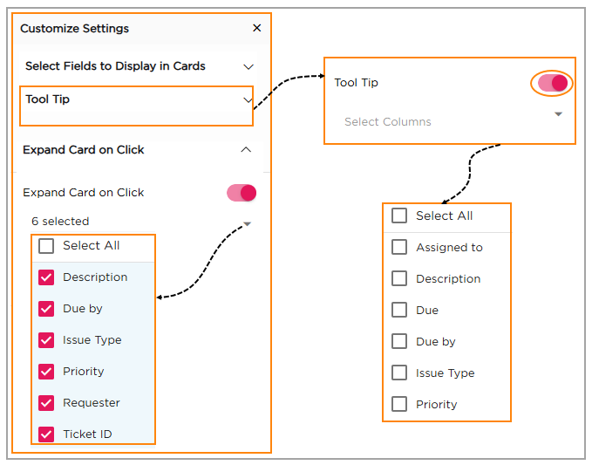Open the 6 selected dropdown arrow
The image size is (592, 465).
click(248, 224)
